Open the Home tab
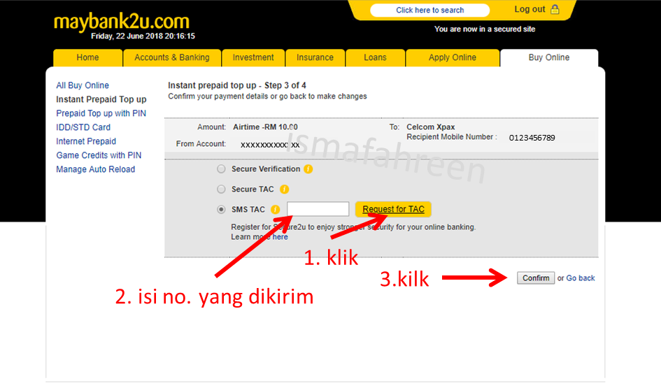The image size is (661, 388). click(87, 58)
